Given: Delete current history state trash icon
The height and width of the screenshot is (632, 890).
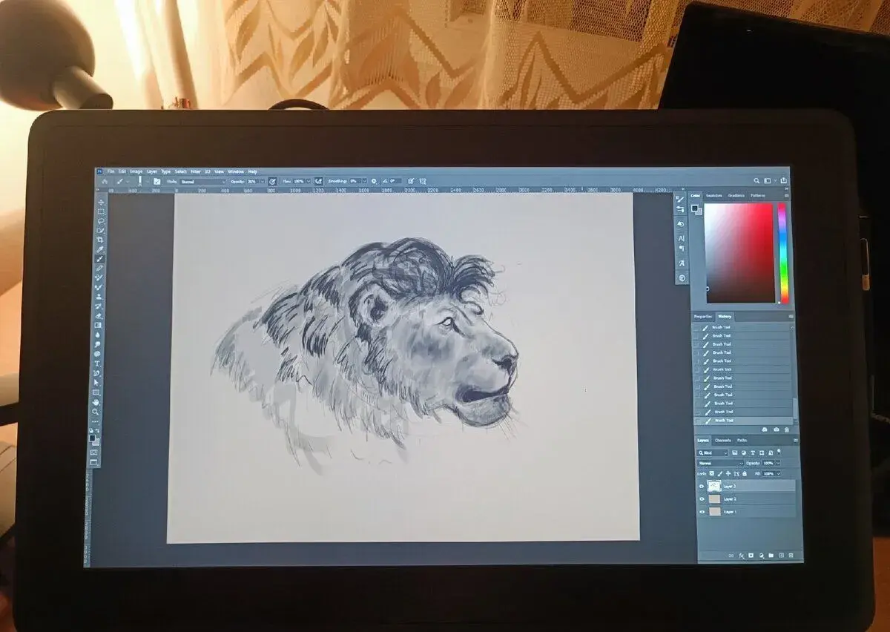Looking at the screenshot, I should coord(786,429).
